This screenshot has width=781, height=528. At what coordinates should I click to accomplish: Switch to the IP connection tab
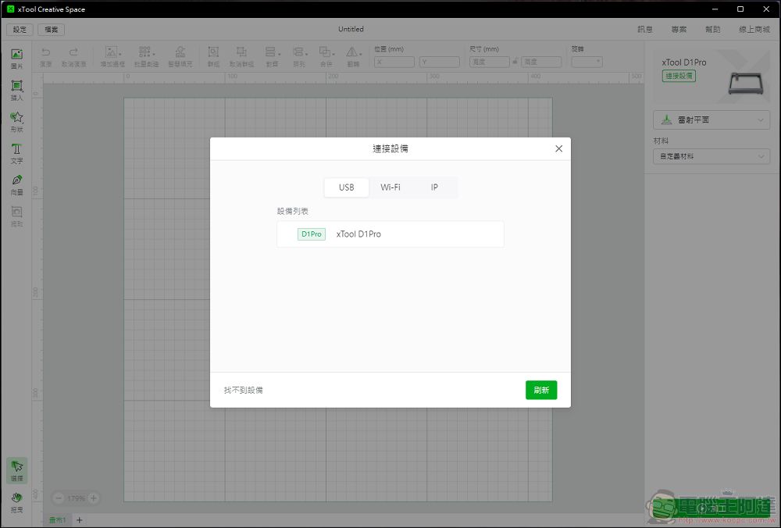pos(434,187)
